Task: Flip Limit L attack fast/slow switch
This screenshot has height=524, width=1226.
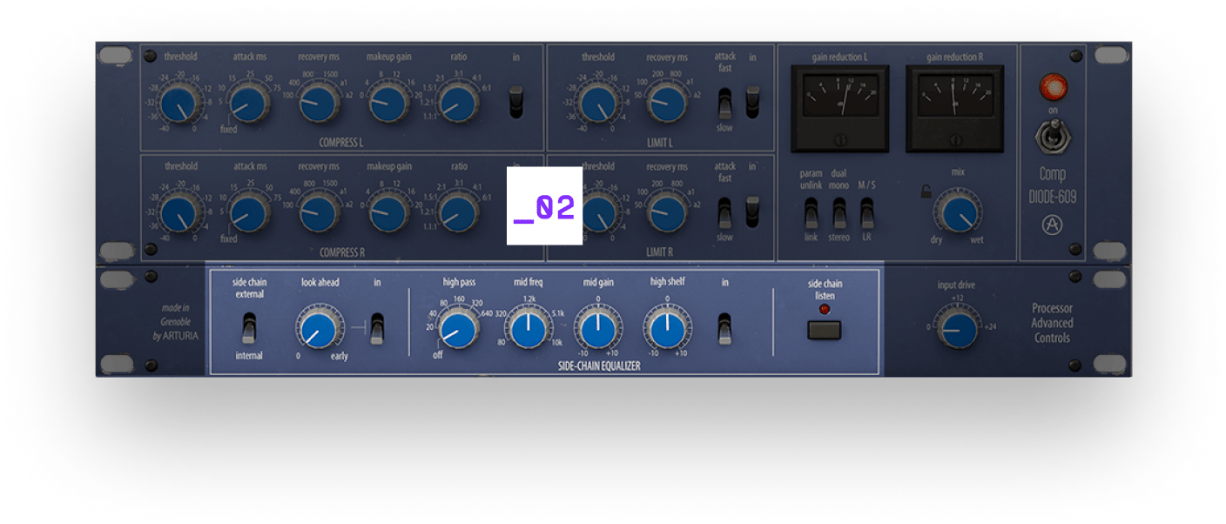Action: [x=724, y=103]
